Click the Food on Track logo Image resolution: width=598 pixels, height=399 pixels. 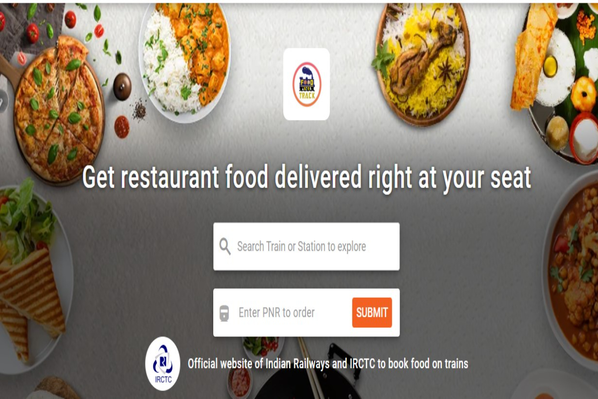306,84
